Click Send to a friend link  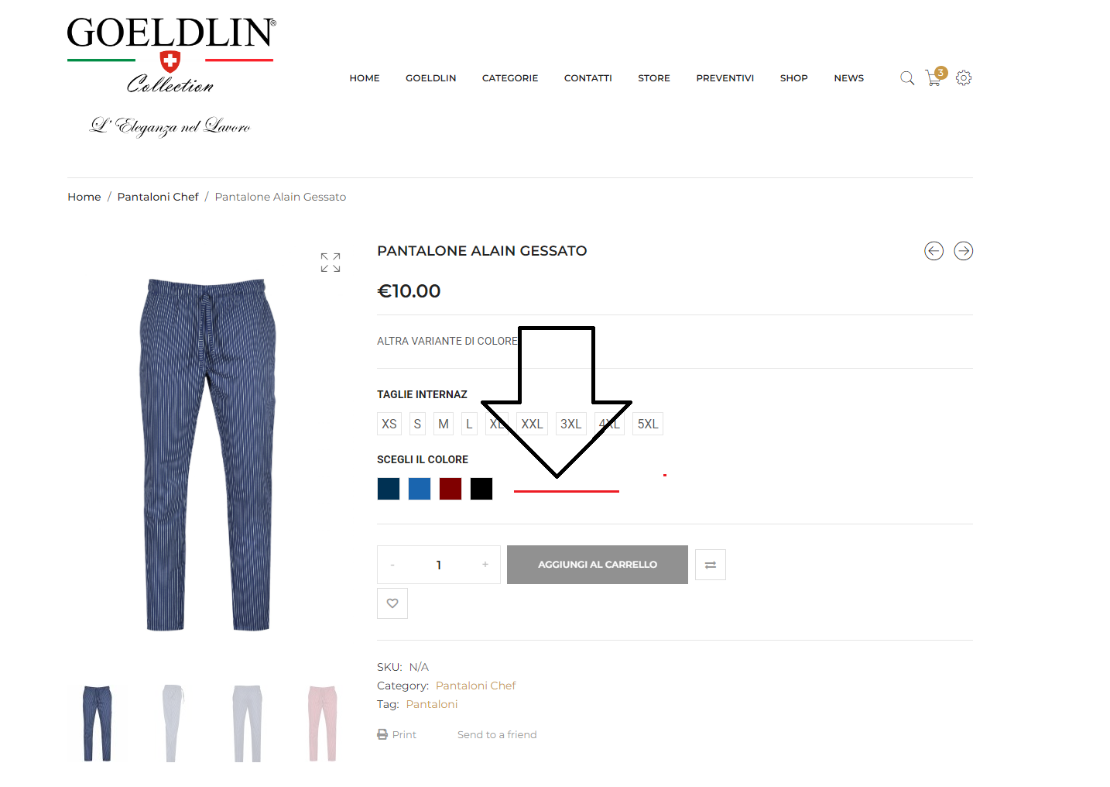coord(497,734)
